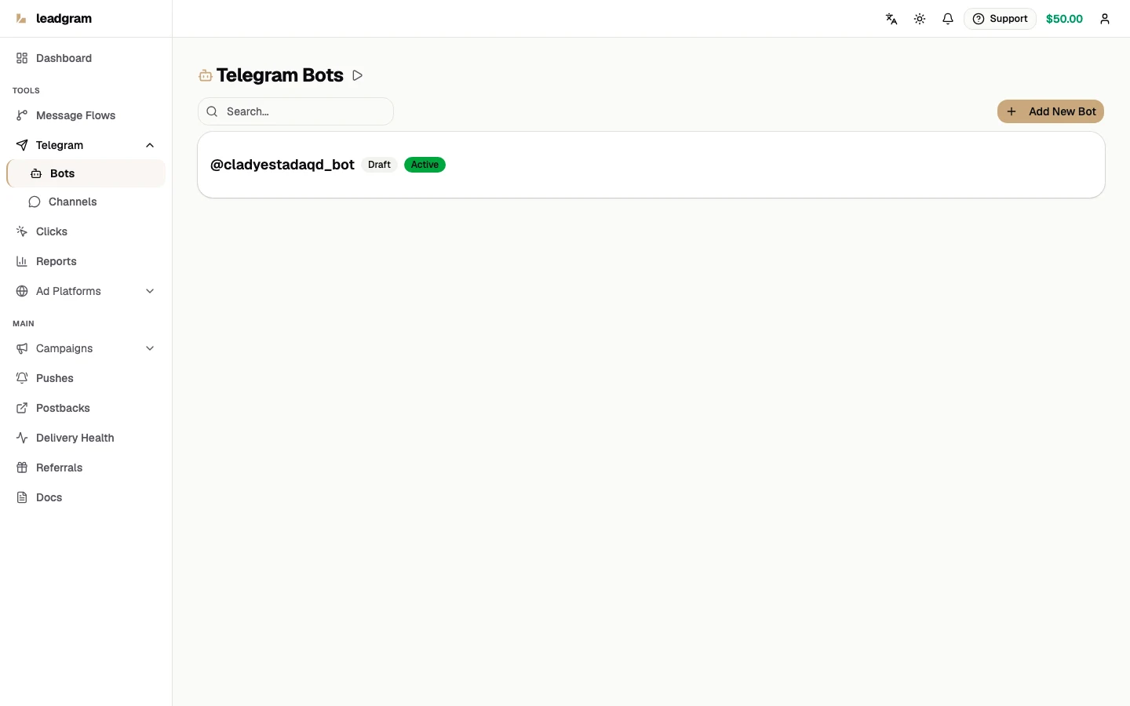Open the Pushes page

(x=86, y=378)
